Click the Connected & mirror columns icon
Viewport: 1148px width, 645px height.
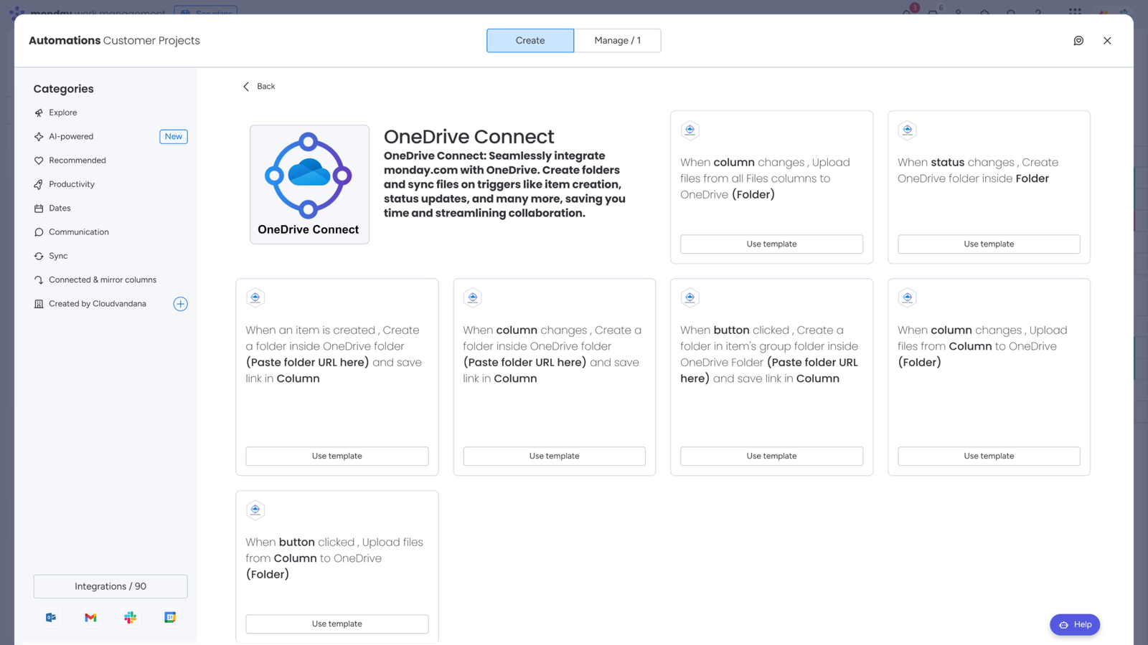pos(39,280)
